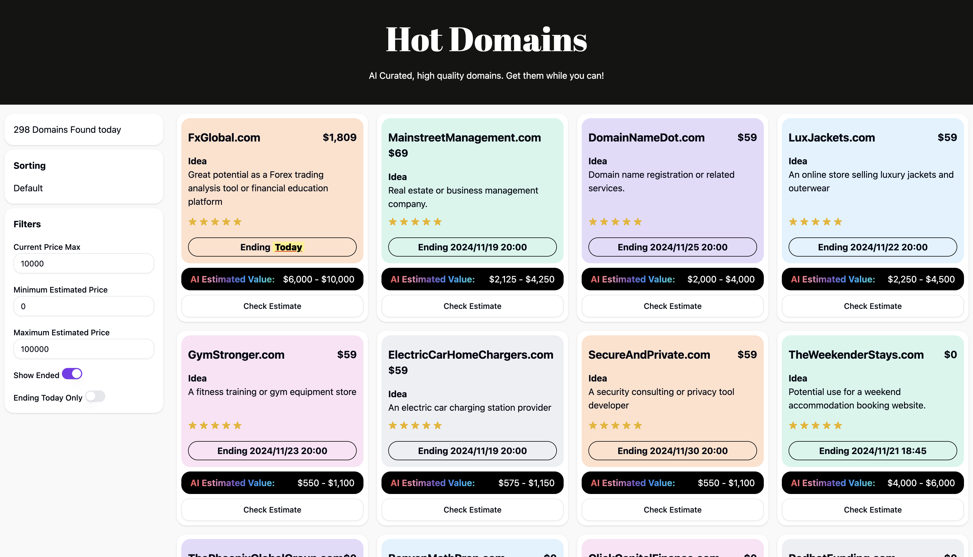Click stars on SecureAndPrivate.com card
The height and width of the screenshot is (557, 973).
coord(615,425)
